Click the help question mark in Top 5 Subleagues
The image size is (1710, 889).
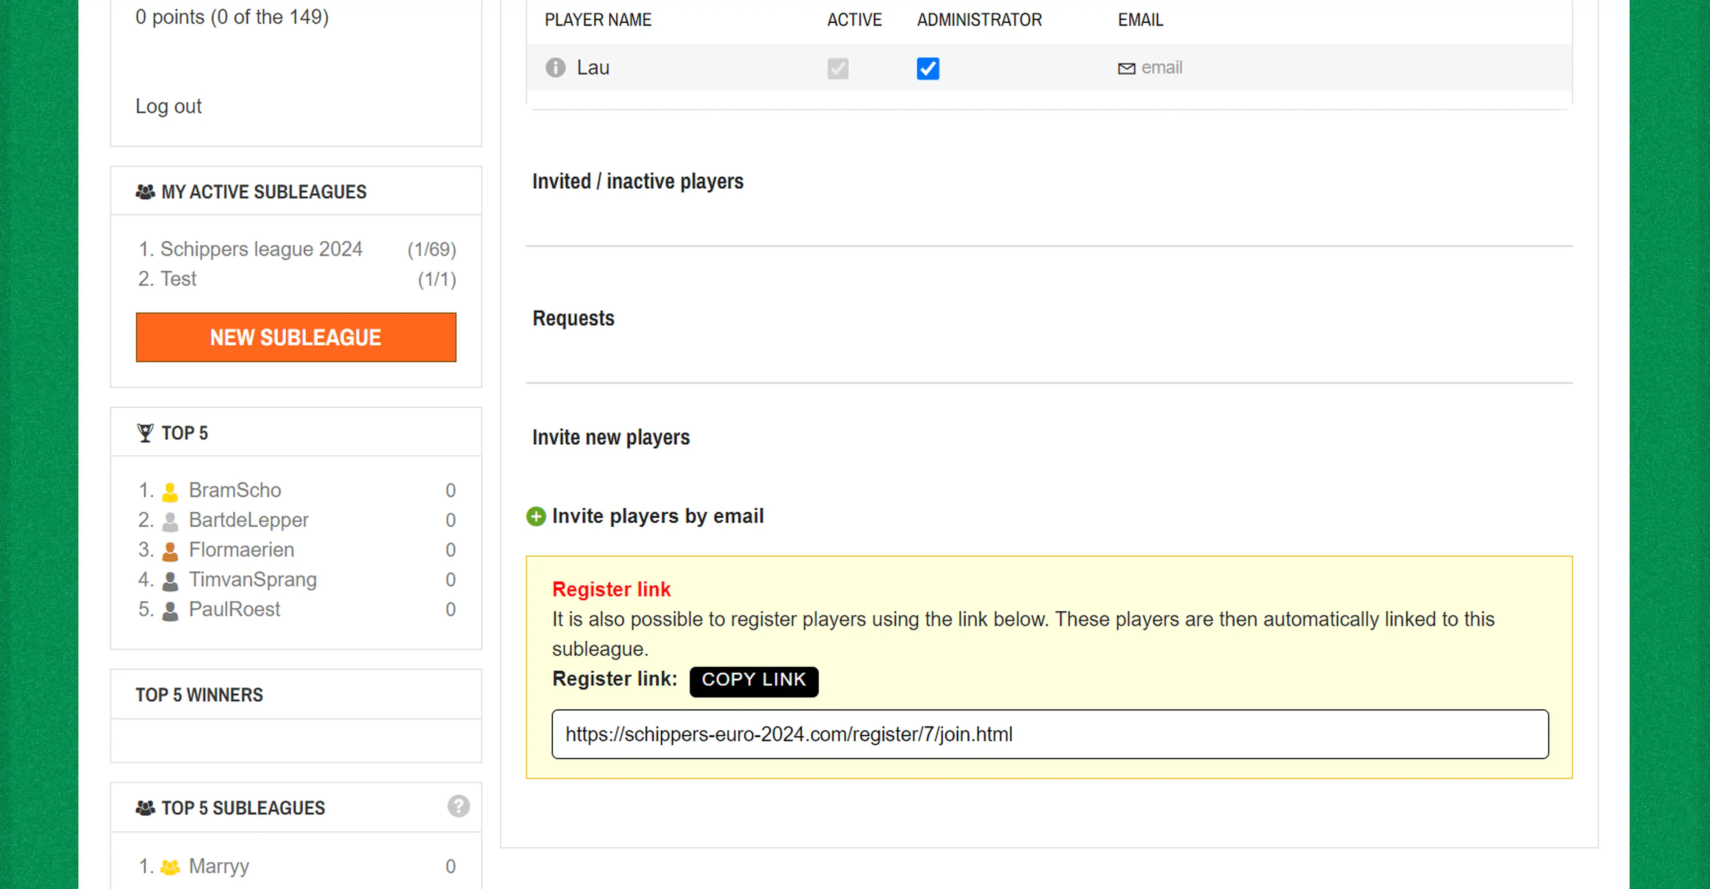click(x=458, y=806)
